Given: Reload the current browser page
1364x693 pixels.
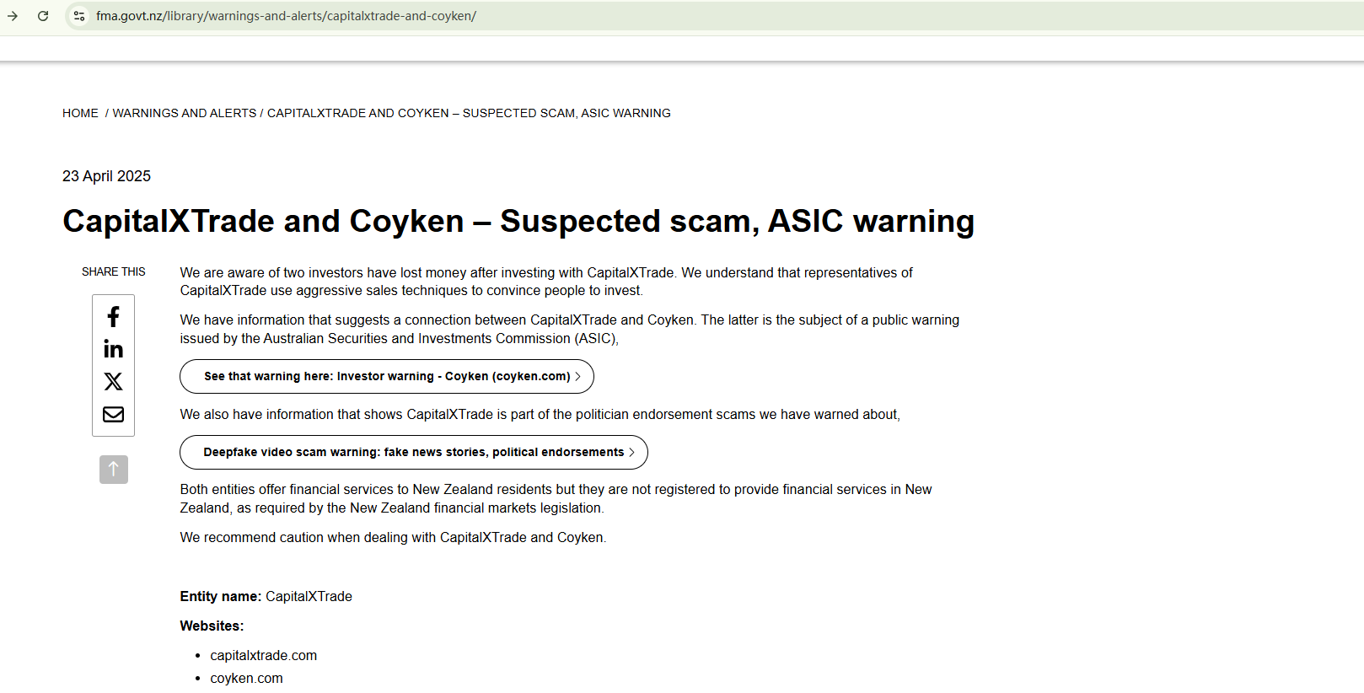Looking at the screenshot, I should click(43, 16).
